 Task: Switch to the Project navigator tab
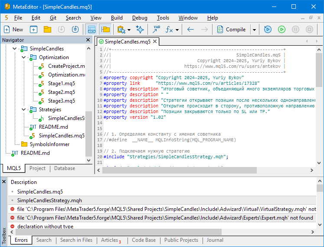(x=37, y=168)
